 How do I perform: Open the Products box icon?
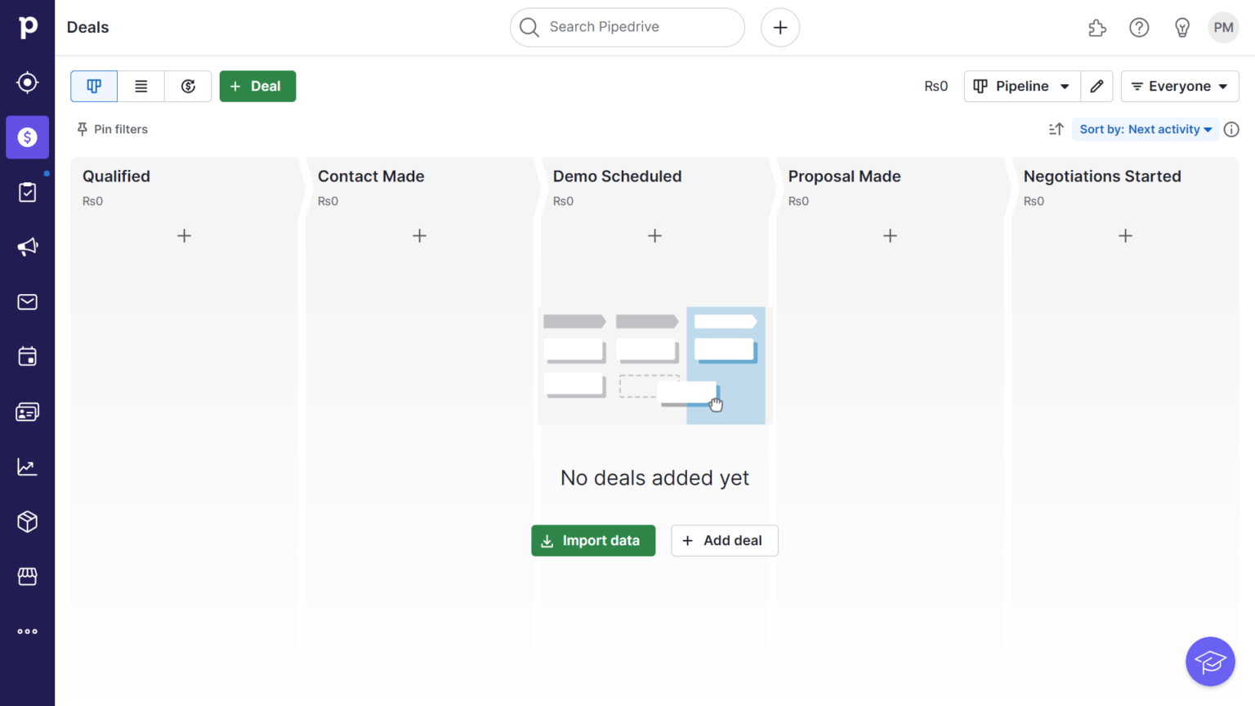pos(27,521)
